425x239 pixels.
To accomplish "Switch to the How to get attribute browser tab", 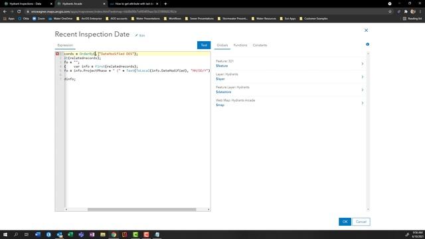I will coord(134,4).
